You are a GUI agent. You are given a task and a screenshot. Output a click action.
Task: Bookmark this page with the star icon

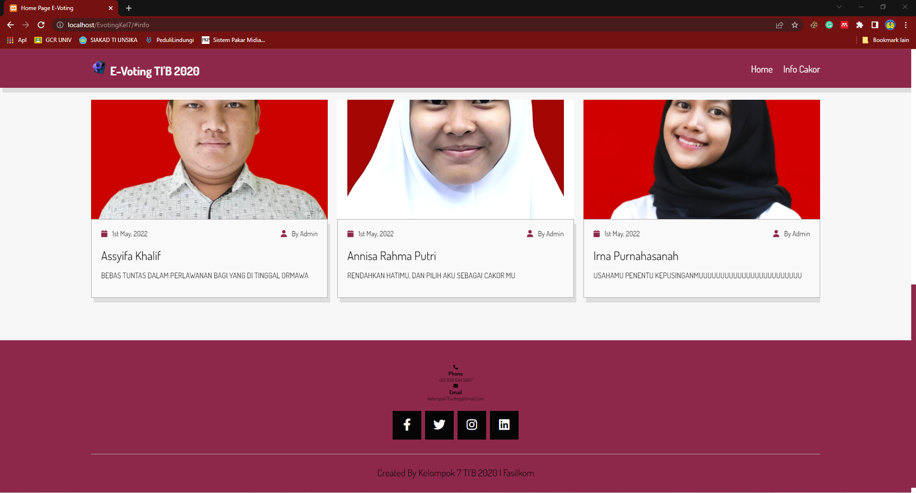coord(795,25)
